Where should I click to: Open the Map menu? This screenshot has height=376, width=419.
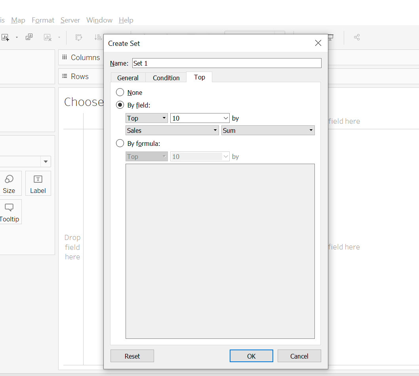coord(18,20)
